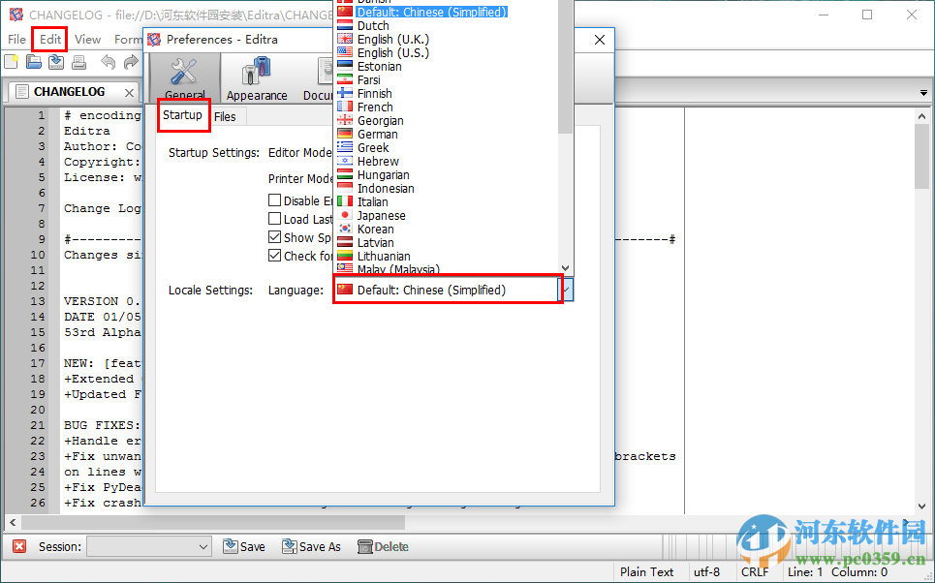Image resolution: width=935 pixels, height=583 pixels.
Task: Uncheck the Check for updates checkbox
Action: coord(274,256)
